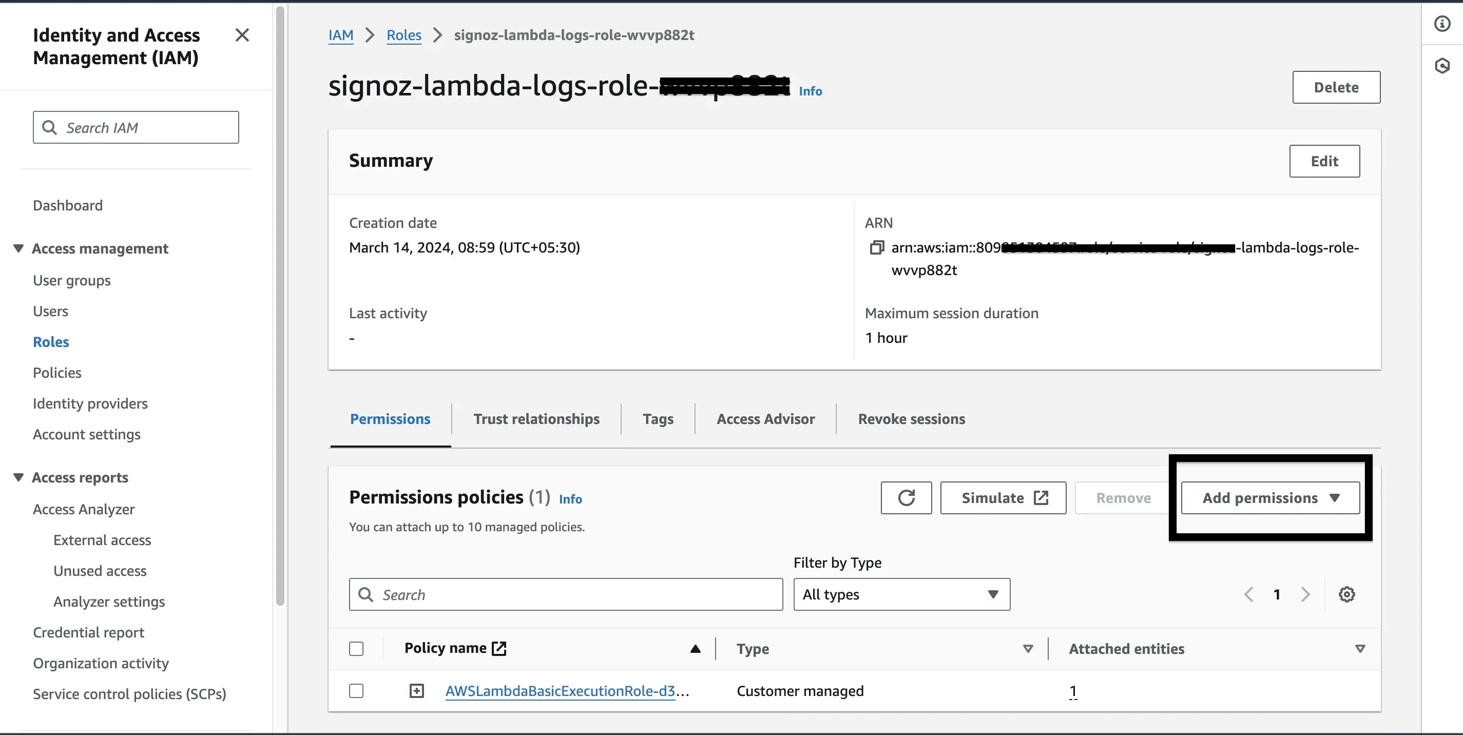Sort by Policy name ascending arrow
Image resolution: width=1463 pixels, height=735 pixels.
pyautogui.click(x=695, y=649)
